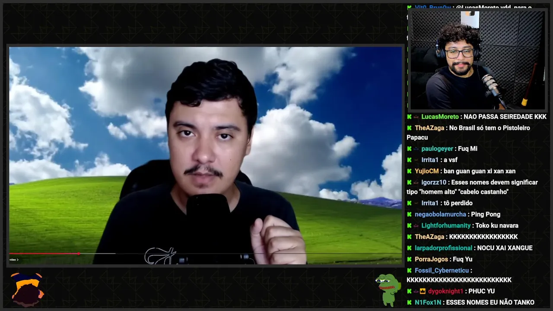Click the crown subscriber badge before dygoknight1
The height and width of the screenshot is (311, 553).
pos(423,291)
